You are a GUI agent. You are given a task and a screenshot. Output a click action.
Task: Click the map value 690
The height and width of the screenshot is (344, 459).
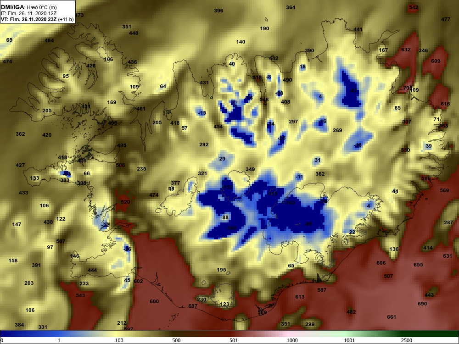(x=422, y=304)
